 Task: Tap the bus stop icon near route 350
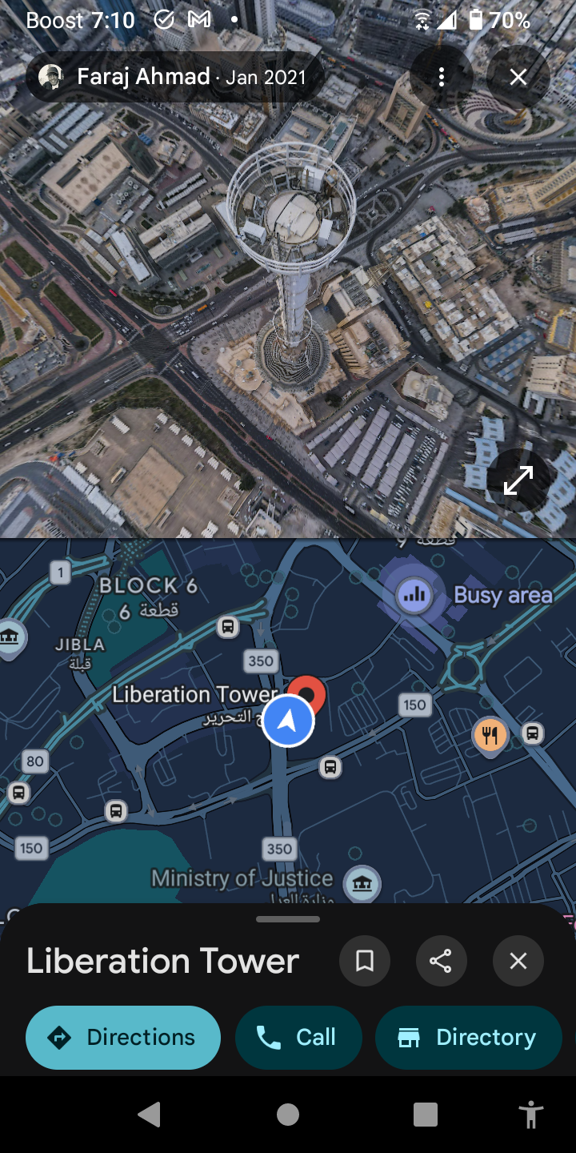pyautogui.click(x=228, y=627)
